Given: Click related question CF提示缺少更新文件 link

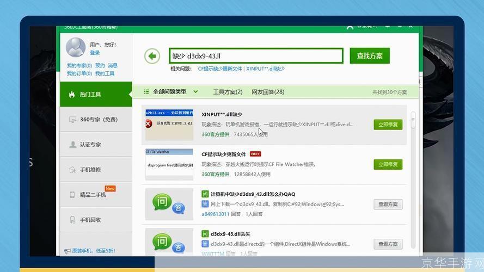Looking at the screenshot, I should click(220, 69).
